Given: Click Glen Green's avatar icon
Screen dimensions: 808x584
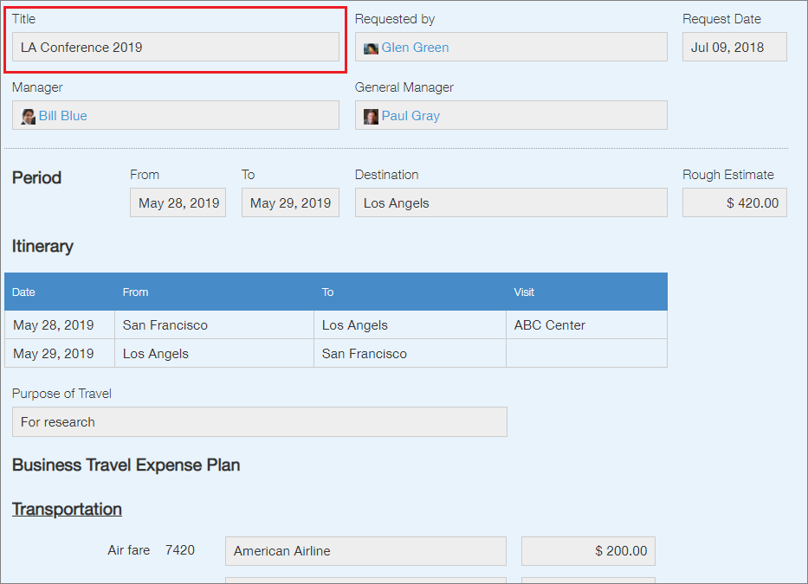Looking at the screenshot, I should [371, 48].
